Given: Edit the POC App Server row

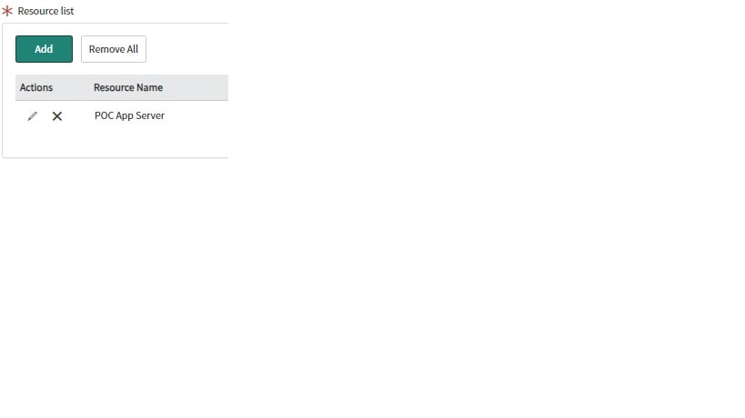Looking at the screenshot, I should pos(33,116).
